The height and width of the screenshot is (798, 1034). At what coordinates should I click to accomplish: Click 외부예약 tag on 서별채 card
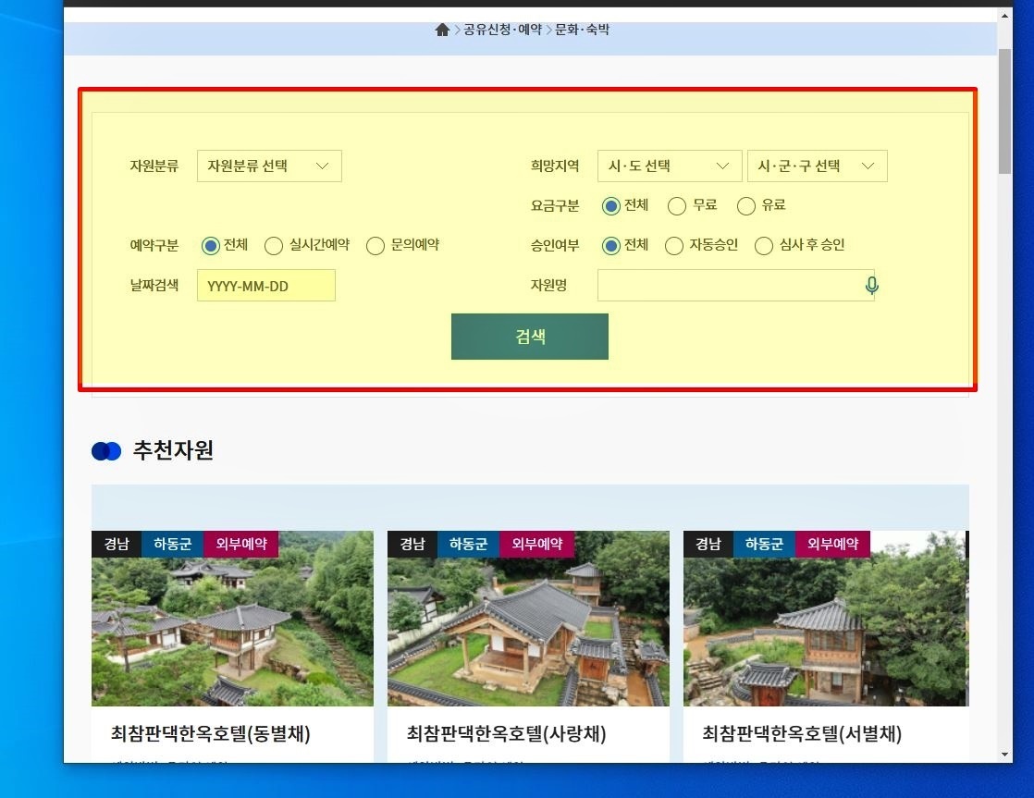tap(832, 544)
